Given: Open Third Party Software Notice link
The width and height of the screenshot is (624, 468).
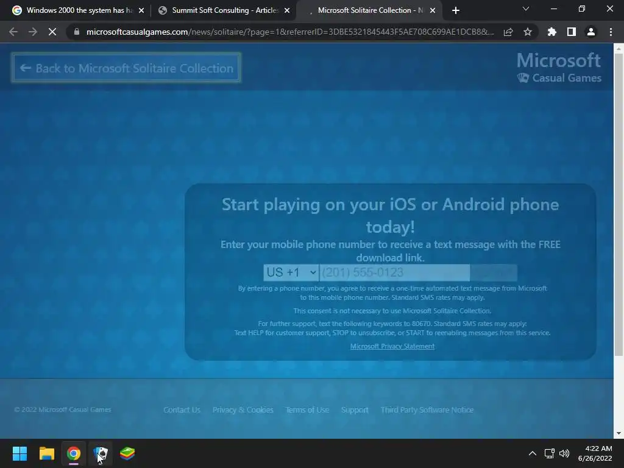Looking at the screenshot, I should click(x=427, y=409).
